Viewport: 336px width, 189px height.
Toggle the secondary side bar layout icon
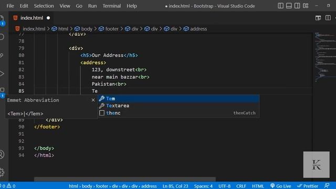(297, 6)
